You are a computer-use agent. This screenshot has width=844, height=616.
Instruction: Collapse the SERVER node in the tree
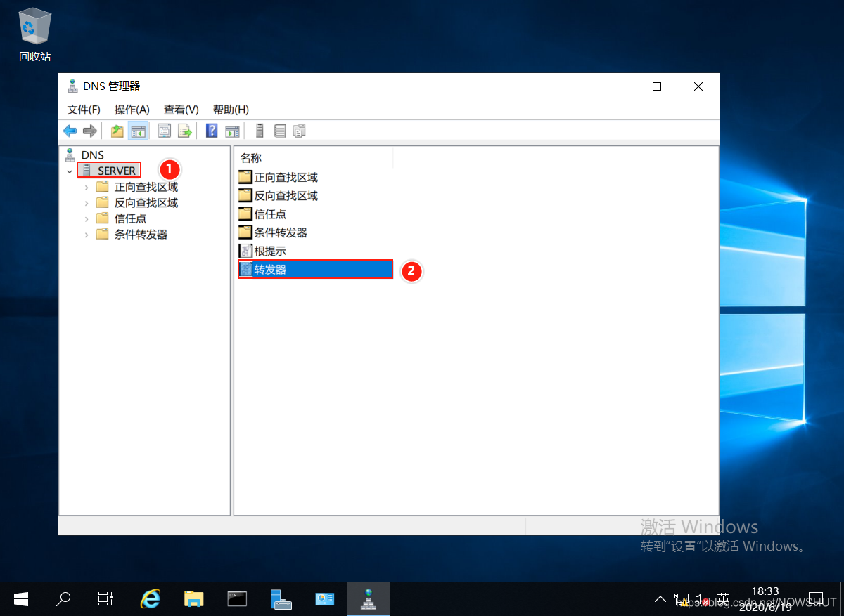point(69,171)
